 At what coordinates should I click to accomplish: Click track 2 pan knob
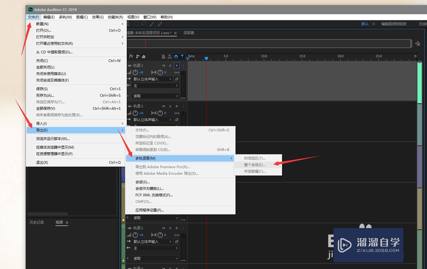click(x=160, y=113)
